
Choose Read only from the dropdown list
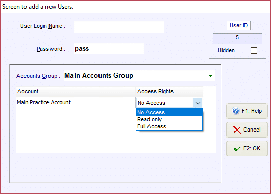169,119
